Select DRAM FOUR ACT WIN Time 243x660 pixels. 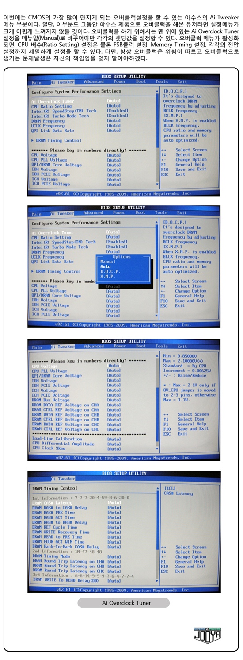(76, 542)
